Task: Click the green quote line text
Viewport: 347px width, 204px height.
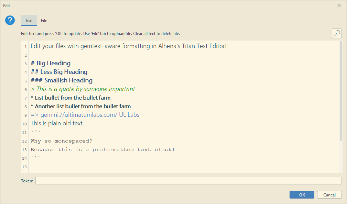Action: click(83, 89)
